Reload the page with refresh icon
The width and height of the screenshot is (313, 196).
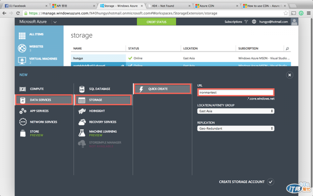point(18,13)
